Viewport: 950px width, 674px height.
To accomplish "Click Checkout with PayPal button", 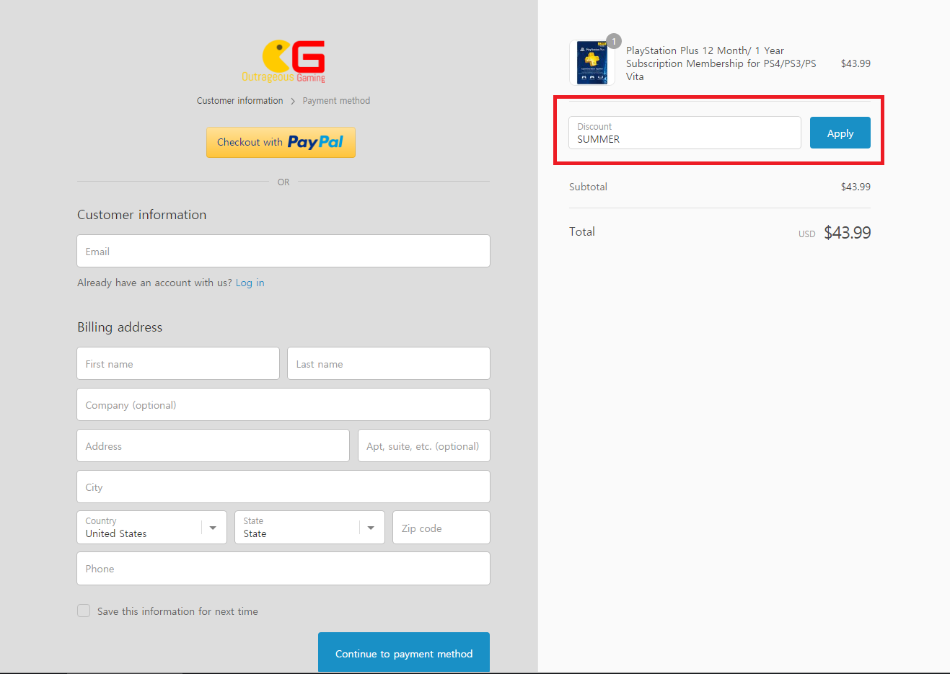I will [281, 142].
